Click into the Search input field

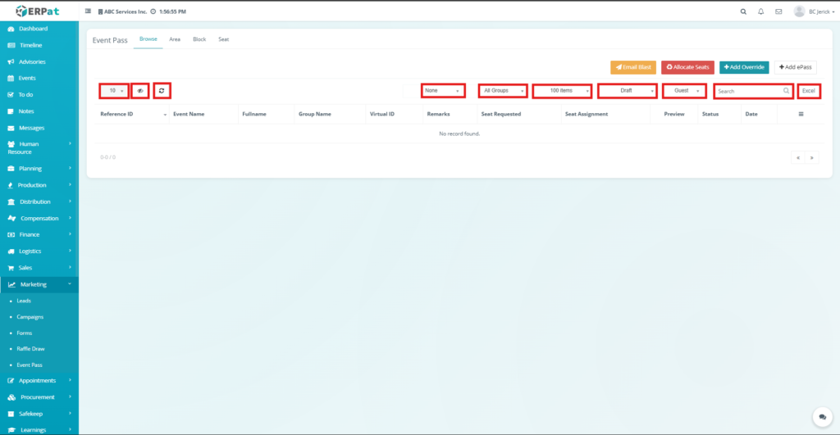(748, 91)
